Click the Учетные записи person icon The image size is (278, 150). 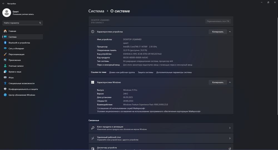coord(5,66)
